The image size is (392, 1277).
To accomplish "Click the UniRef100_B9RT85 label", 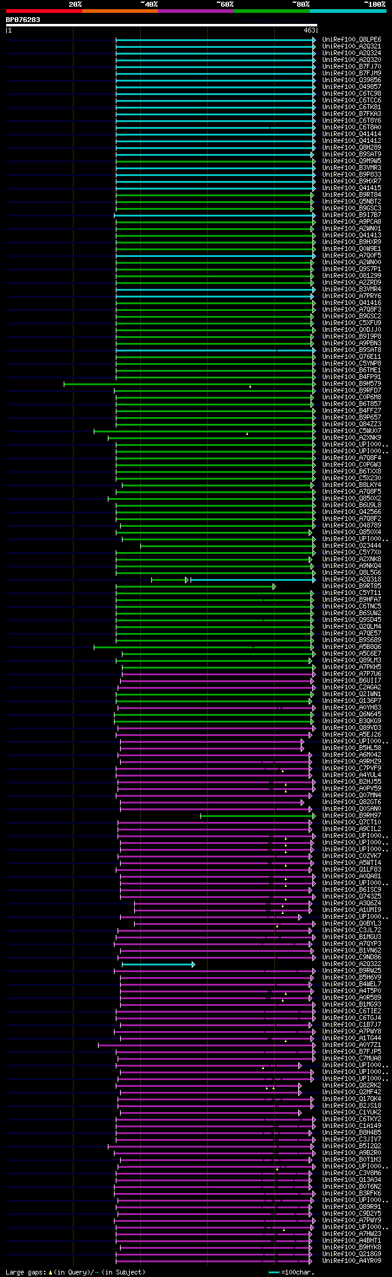I will (352, 586).
